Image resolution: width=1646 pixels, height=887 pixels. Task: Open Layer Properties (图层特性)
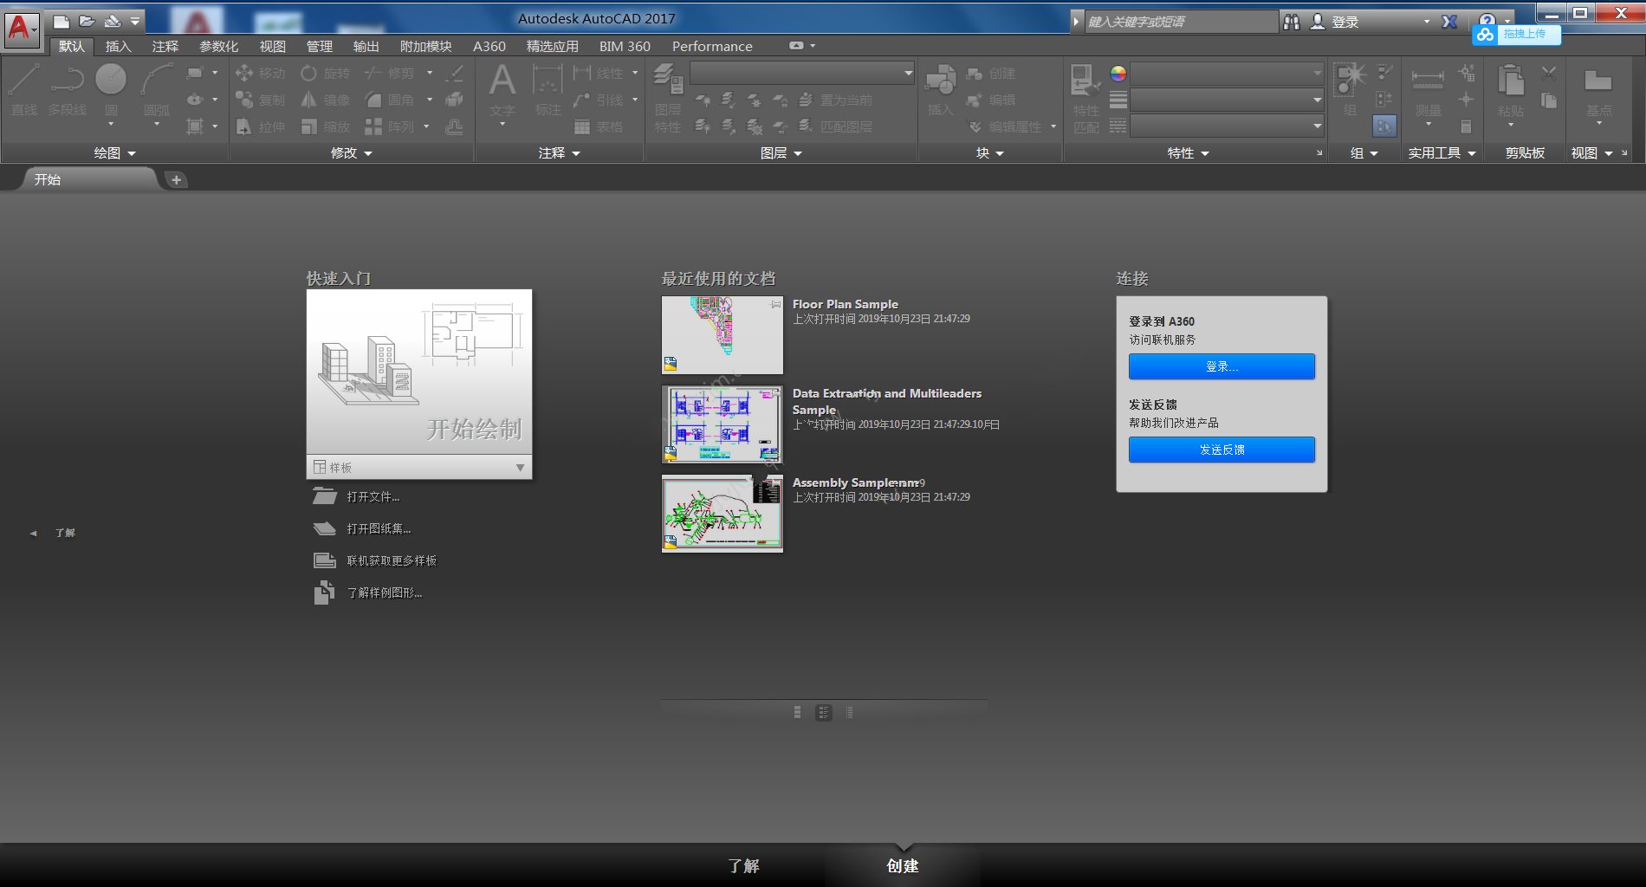668,97
